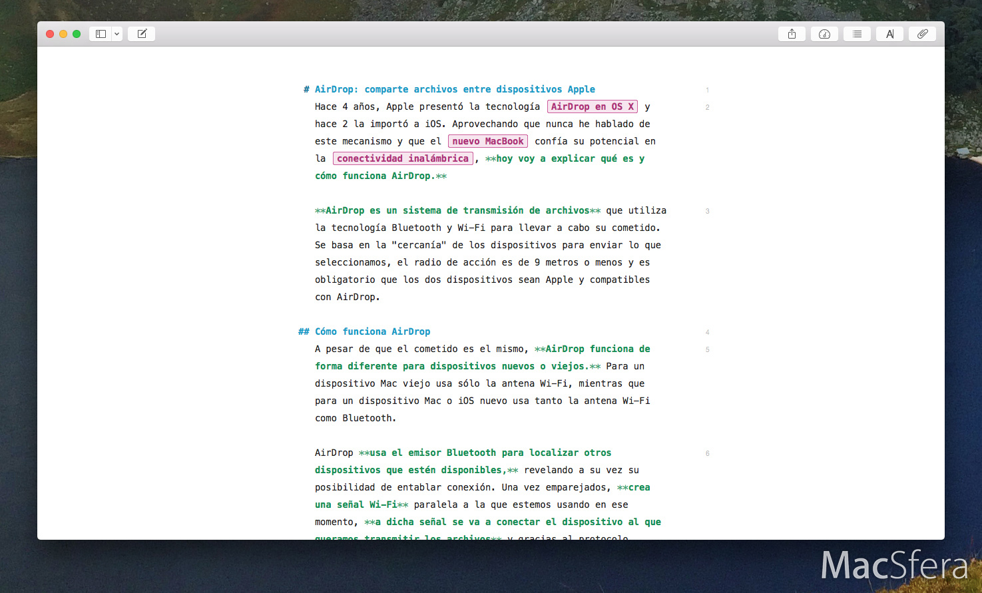The height and width of the screenshot is (593, 982).
Task: Click the '#' heading marker before AirDrop title
Action: (306, 89)
